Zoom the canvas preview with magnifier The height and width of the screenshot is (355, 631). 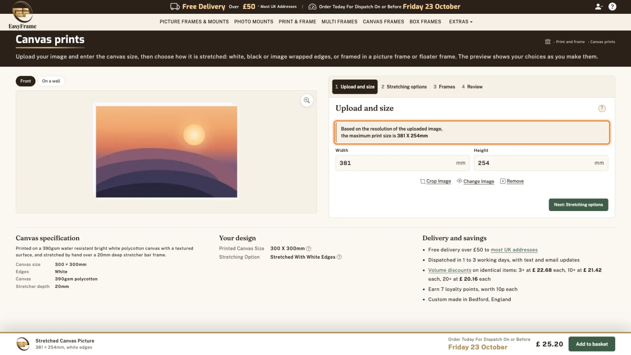click(x=307, y=101)
